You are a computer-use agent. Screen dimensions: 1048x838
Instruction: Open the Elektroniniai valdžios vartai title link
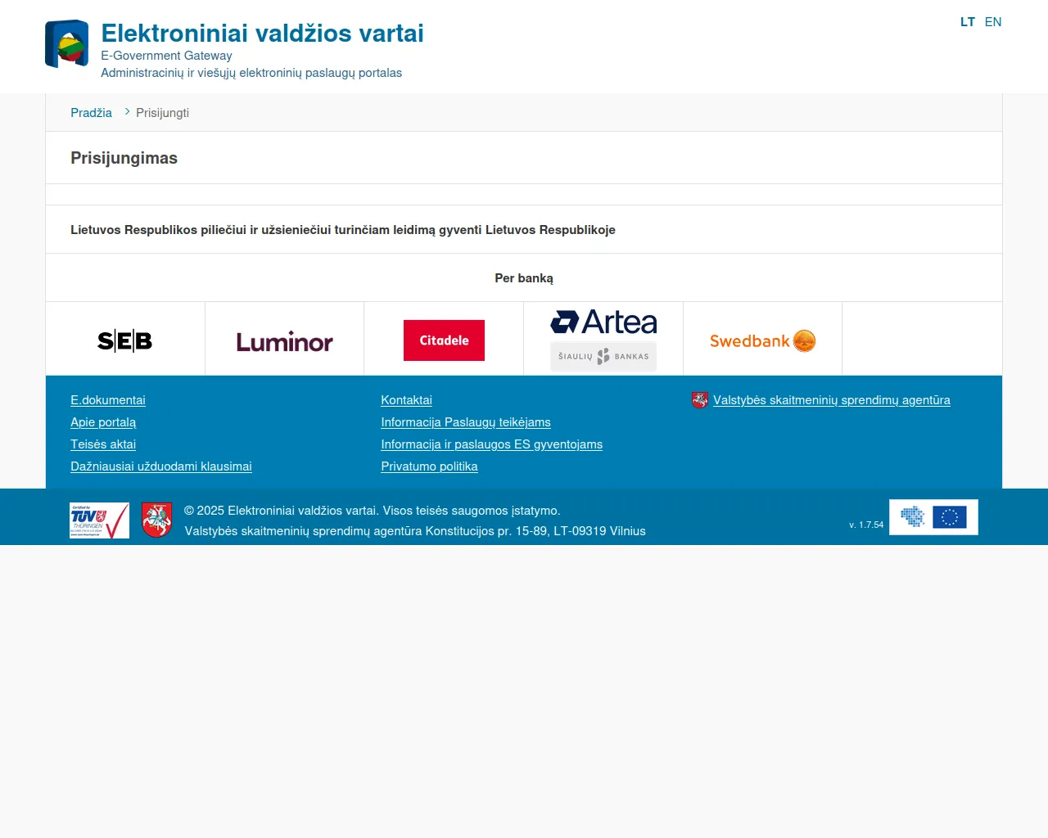(x=262, y=33)
